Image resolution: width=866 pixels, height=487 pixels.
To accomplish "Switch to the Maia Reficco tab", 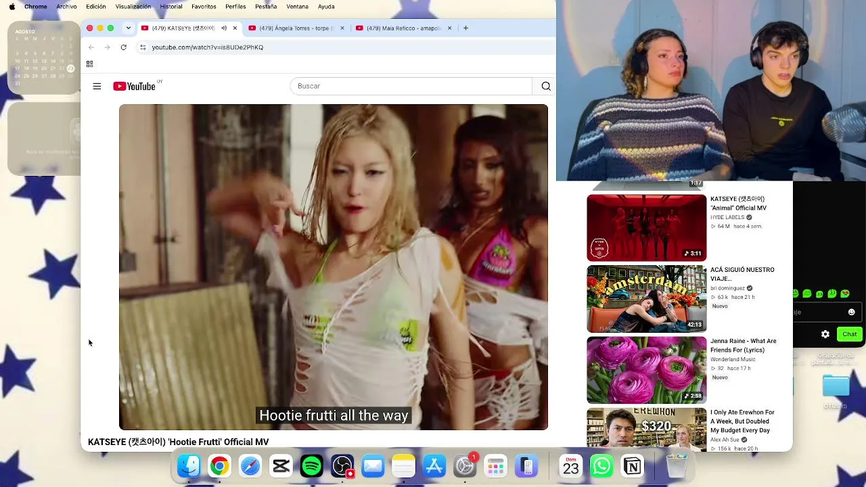I will (x=404, y=28).
